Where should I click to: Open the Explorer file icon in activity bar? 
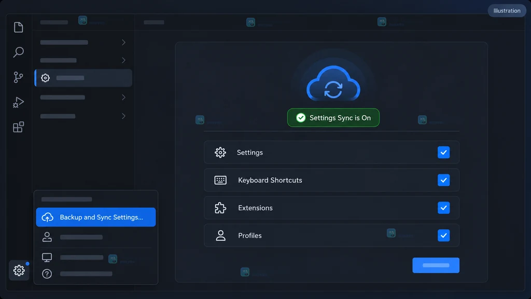tap(18, 28)
